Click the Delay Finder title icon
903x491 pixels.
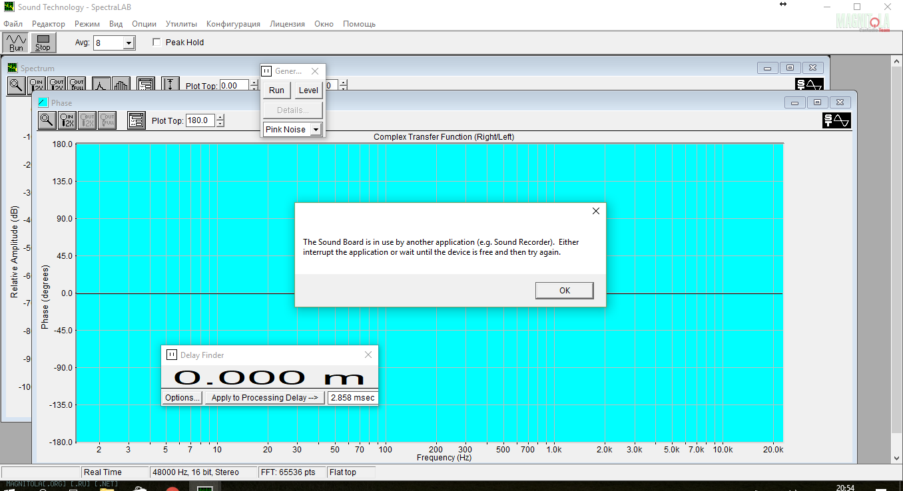coord(171,355)
